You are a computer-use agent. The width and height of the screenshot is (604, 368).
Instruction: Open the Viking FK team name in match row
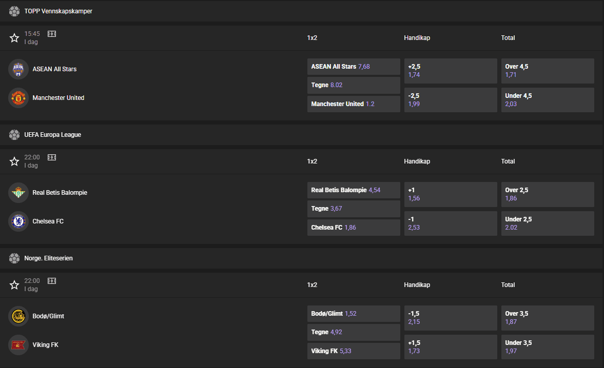click(x=45, y=344)
